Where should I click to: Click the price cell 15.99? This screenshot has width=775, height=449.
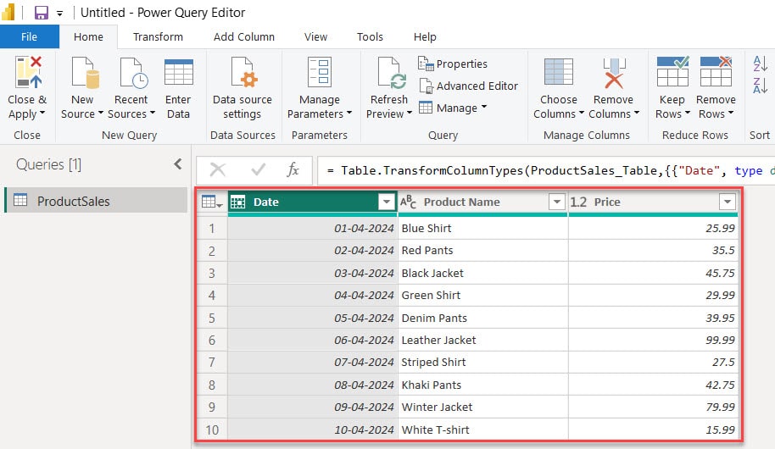tap(654, 430)
